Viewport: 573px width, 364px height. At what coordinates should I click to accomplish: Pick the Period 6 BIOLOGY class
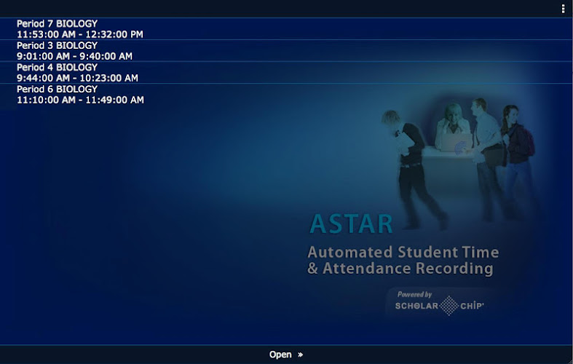click(287, 95)
